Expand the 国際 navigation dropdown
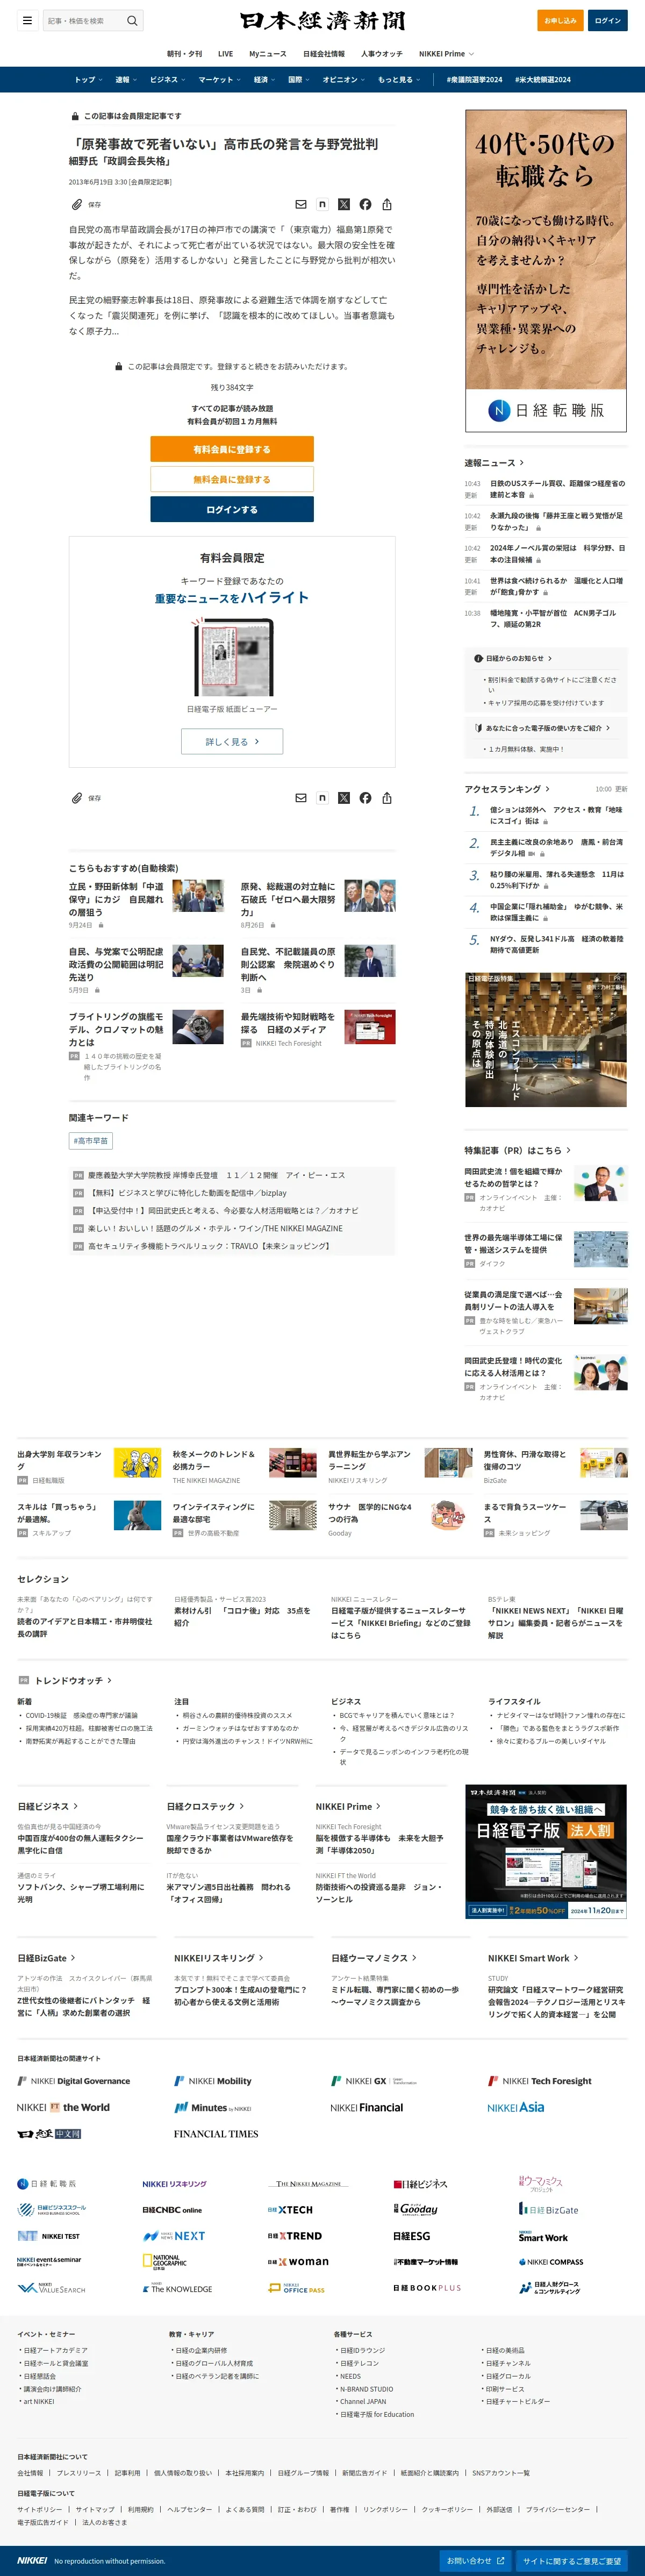 (x=299, y=79)
